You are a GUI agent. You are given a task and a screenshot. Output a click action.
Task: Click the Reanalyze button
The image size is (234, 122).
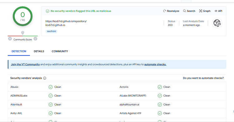(171, 11)
